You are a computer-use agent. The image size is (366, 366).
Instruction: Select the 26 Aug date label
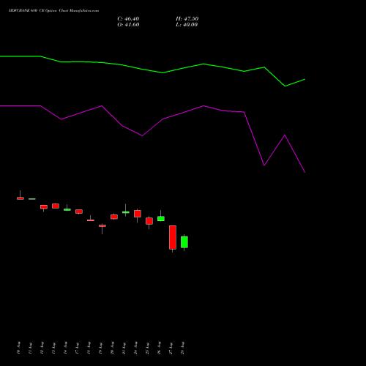[x=160, y=348]
